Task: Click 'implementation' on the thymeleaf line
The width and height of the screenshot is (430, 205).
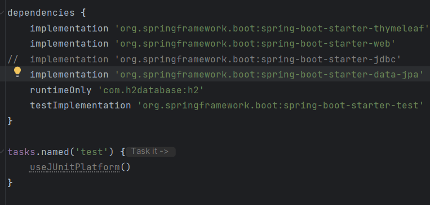Action: (69, 28)
